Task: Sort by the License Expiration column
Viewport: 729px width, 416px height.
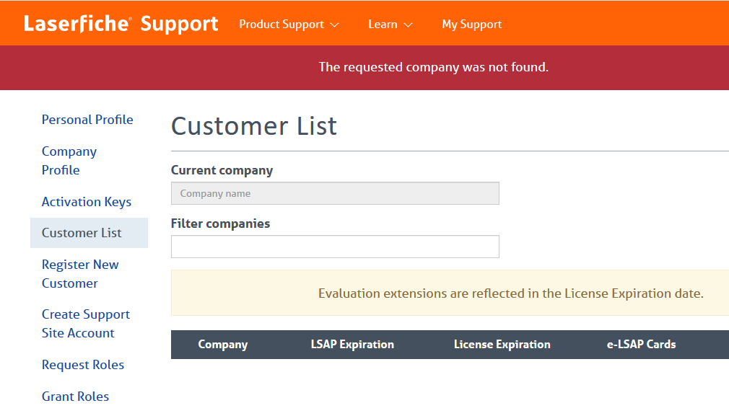Action: (502, 345)
